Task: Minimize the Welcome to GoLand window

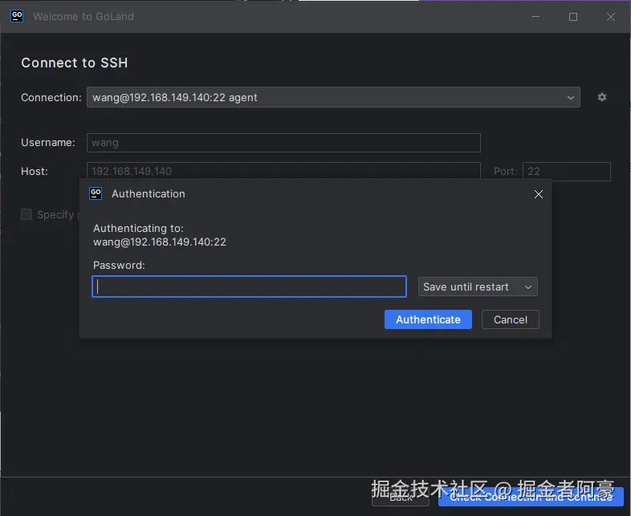Action: point(535,17)
